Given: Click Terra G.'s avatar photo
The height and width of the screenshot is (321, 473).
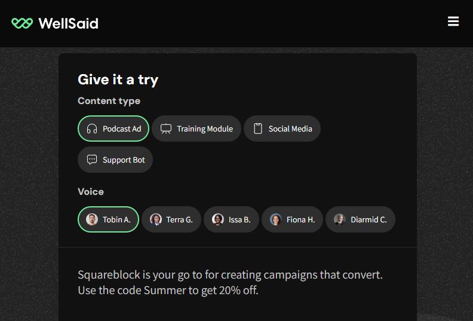Looking at the screenshot, I should (156, 219).
